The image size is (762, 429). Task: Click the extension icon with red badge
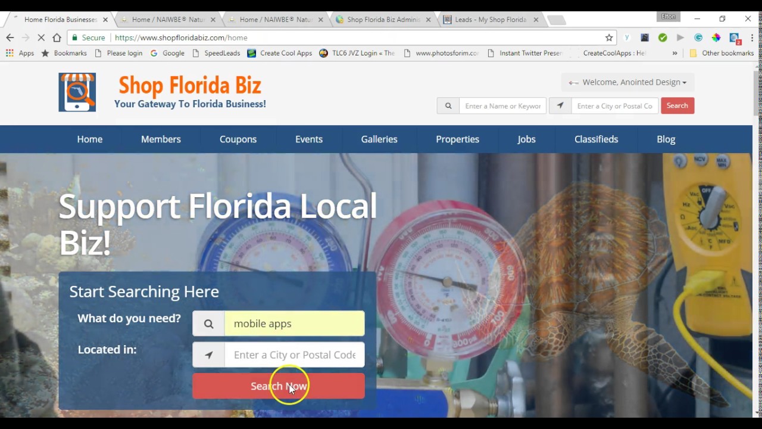tap(735, 38)
